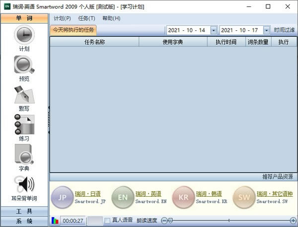
Task: Expand the end date 2021-10-17 dropdown
Action: point(267,30)
